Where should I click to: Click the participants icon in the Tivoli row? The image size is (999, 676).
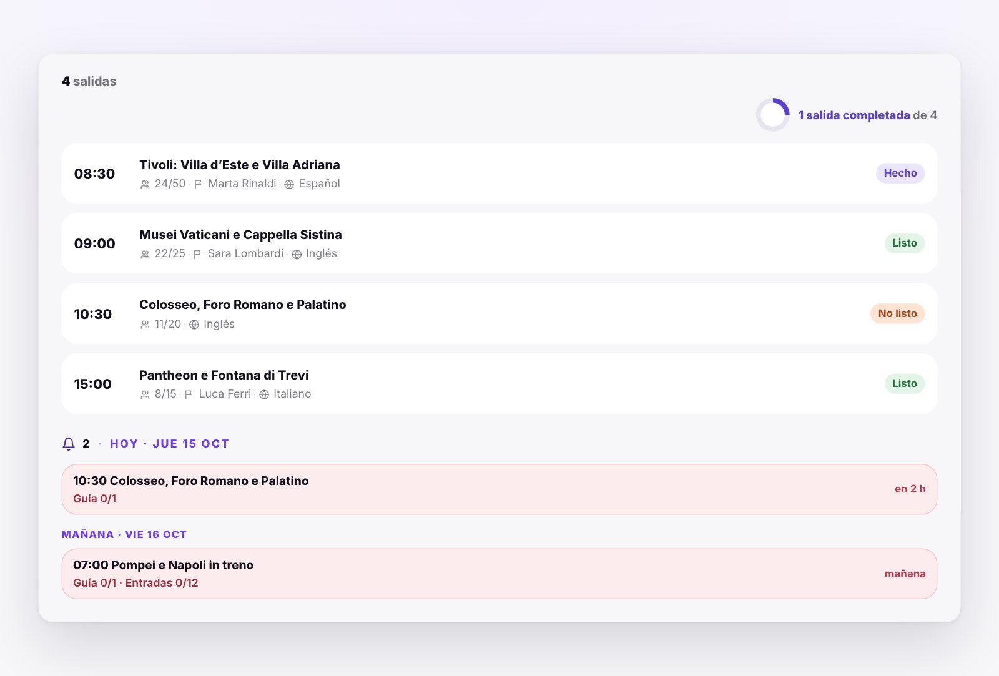(x=145, y=184)
